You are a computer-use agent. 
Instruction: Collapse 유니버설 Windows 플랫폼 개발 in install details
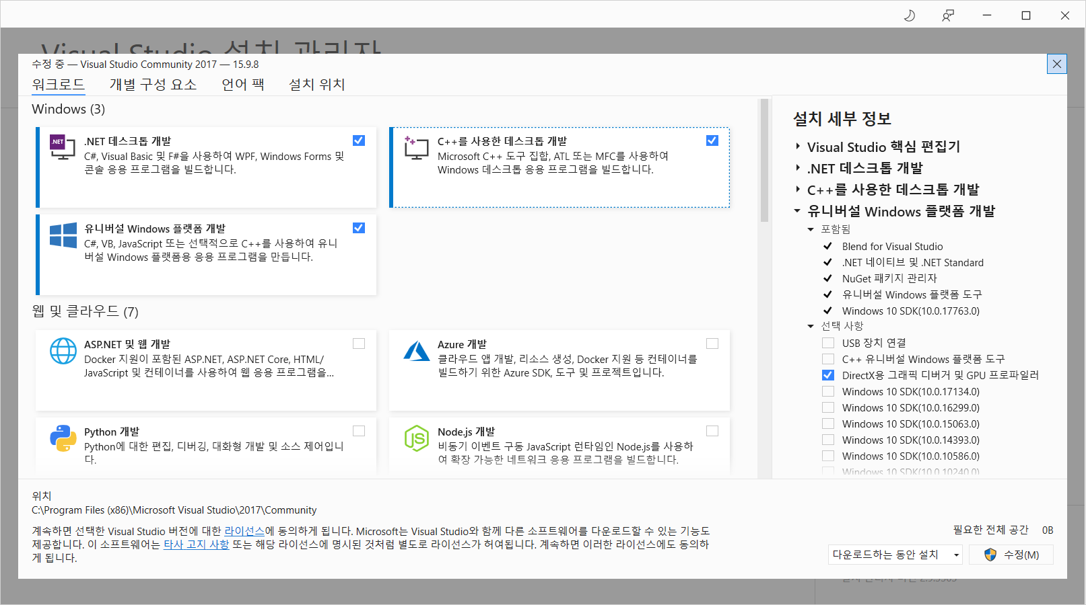pos(797,211)
